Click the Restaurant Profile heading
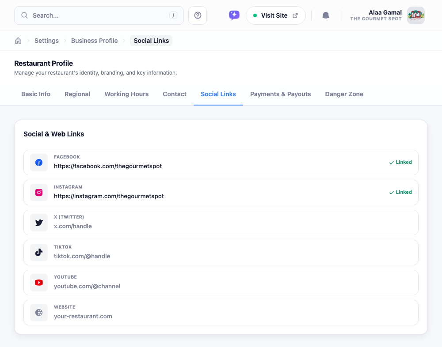 click(x=43, y=63)
